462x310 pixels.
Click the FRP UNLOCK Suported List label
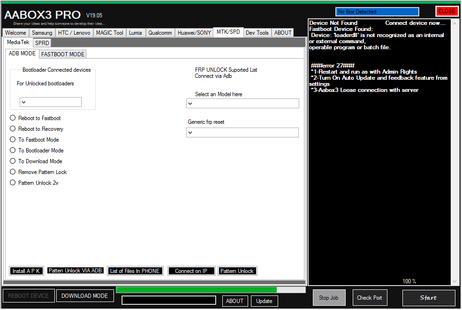(226, 70)
